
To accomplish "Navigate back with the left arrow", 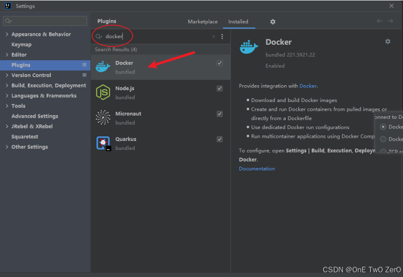I will tap(379, 21).
